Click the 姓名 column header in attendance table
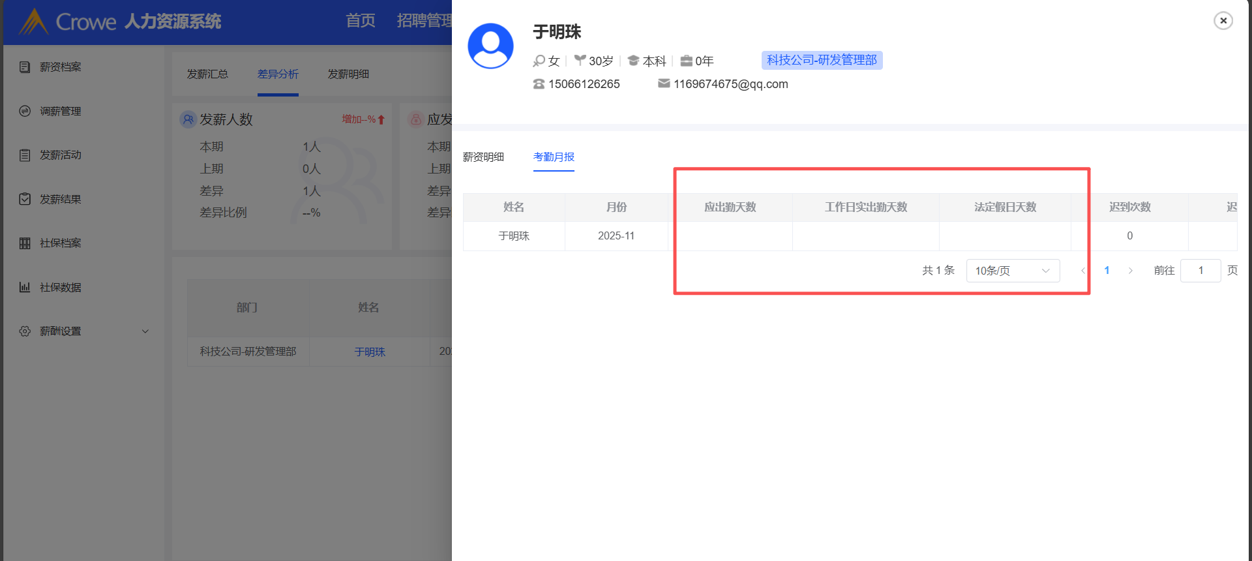The image size is (1252, 561). coord(514,207)
